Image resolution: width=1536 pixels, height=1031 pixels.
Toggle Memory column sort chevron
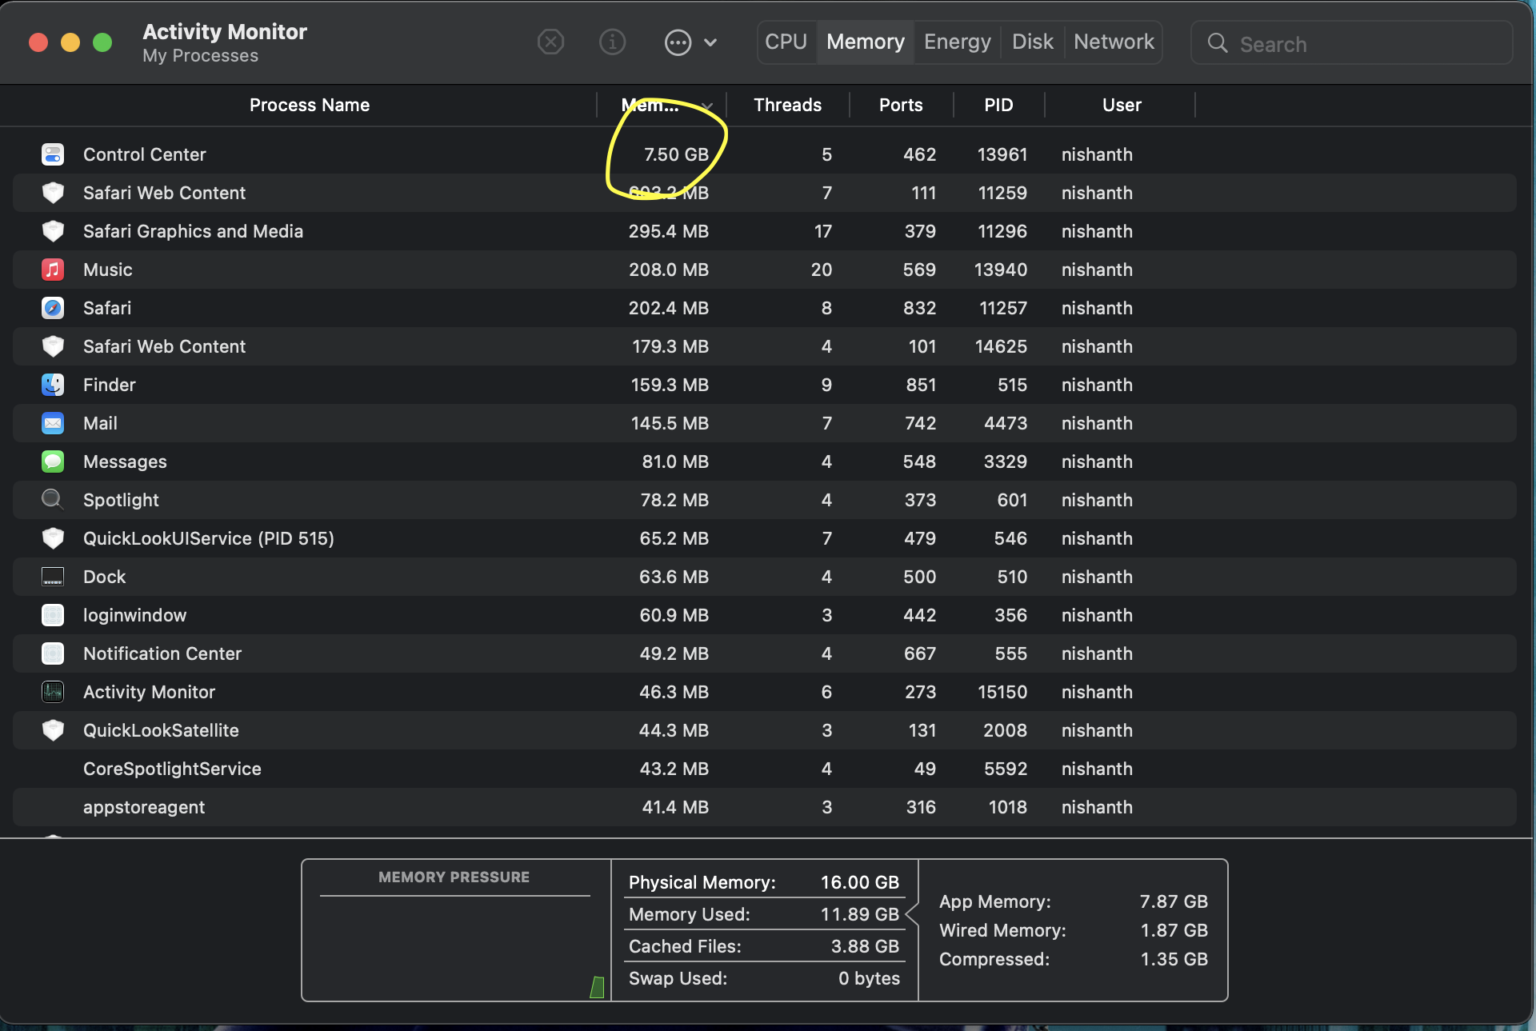coord(707,106)
